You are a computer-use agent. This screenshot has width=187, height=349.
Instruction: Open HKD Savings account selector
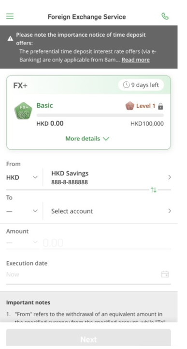pyautogui.click(x=108, y=177)
